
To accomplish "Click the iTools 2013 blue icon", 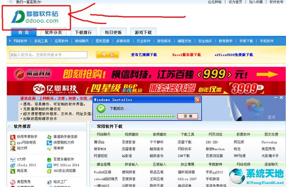I will point(12,166).
